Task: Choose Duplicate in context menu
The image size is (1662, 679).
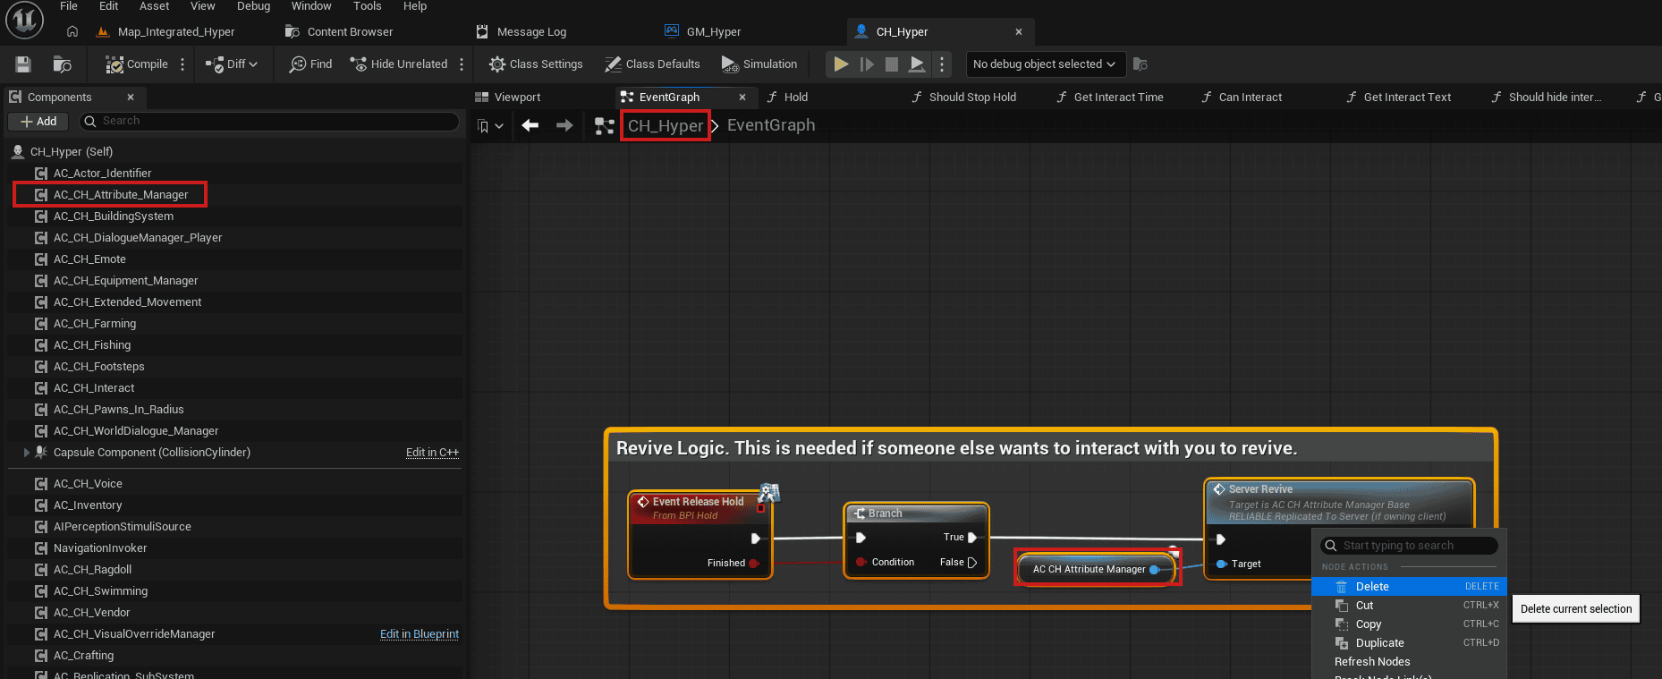Action: coord(1409,643)
